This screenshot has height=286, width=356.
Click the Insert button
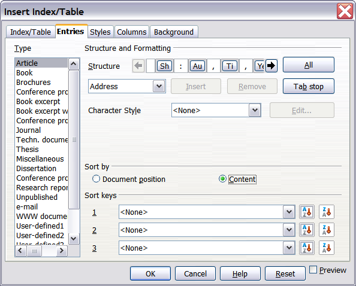click(x=196, y=86)
